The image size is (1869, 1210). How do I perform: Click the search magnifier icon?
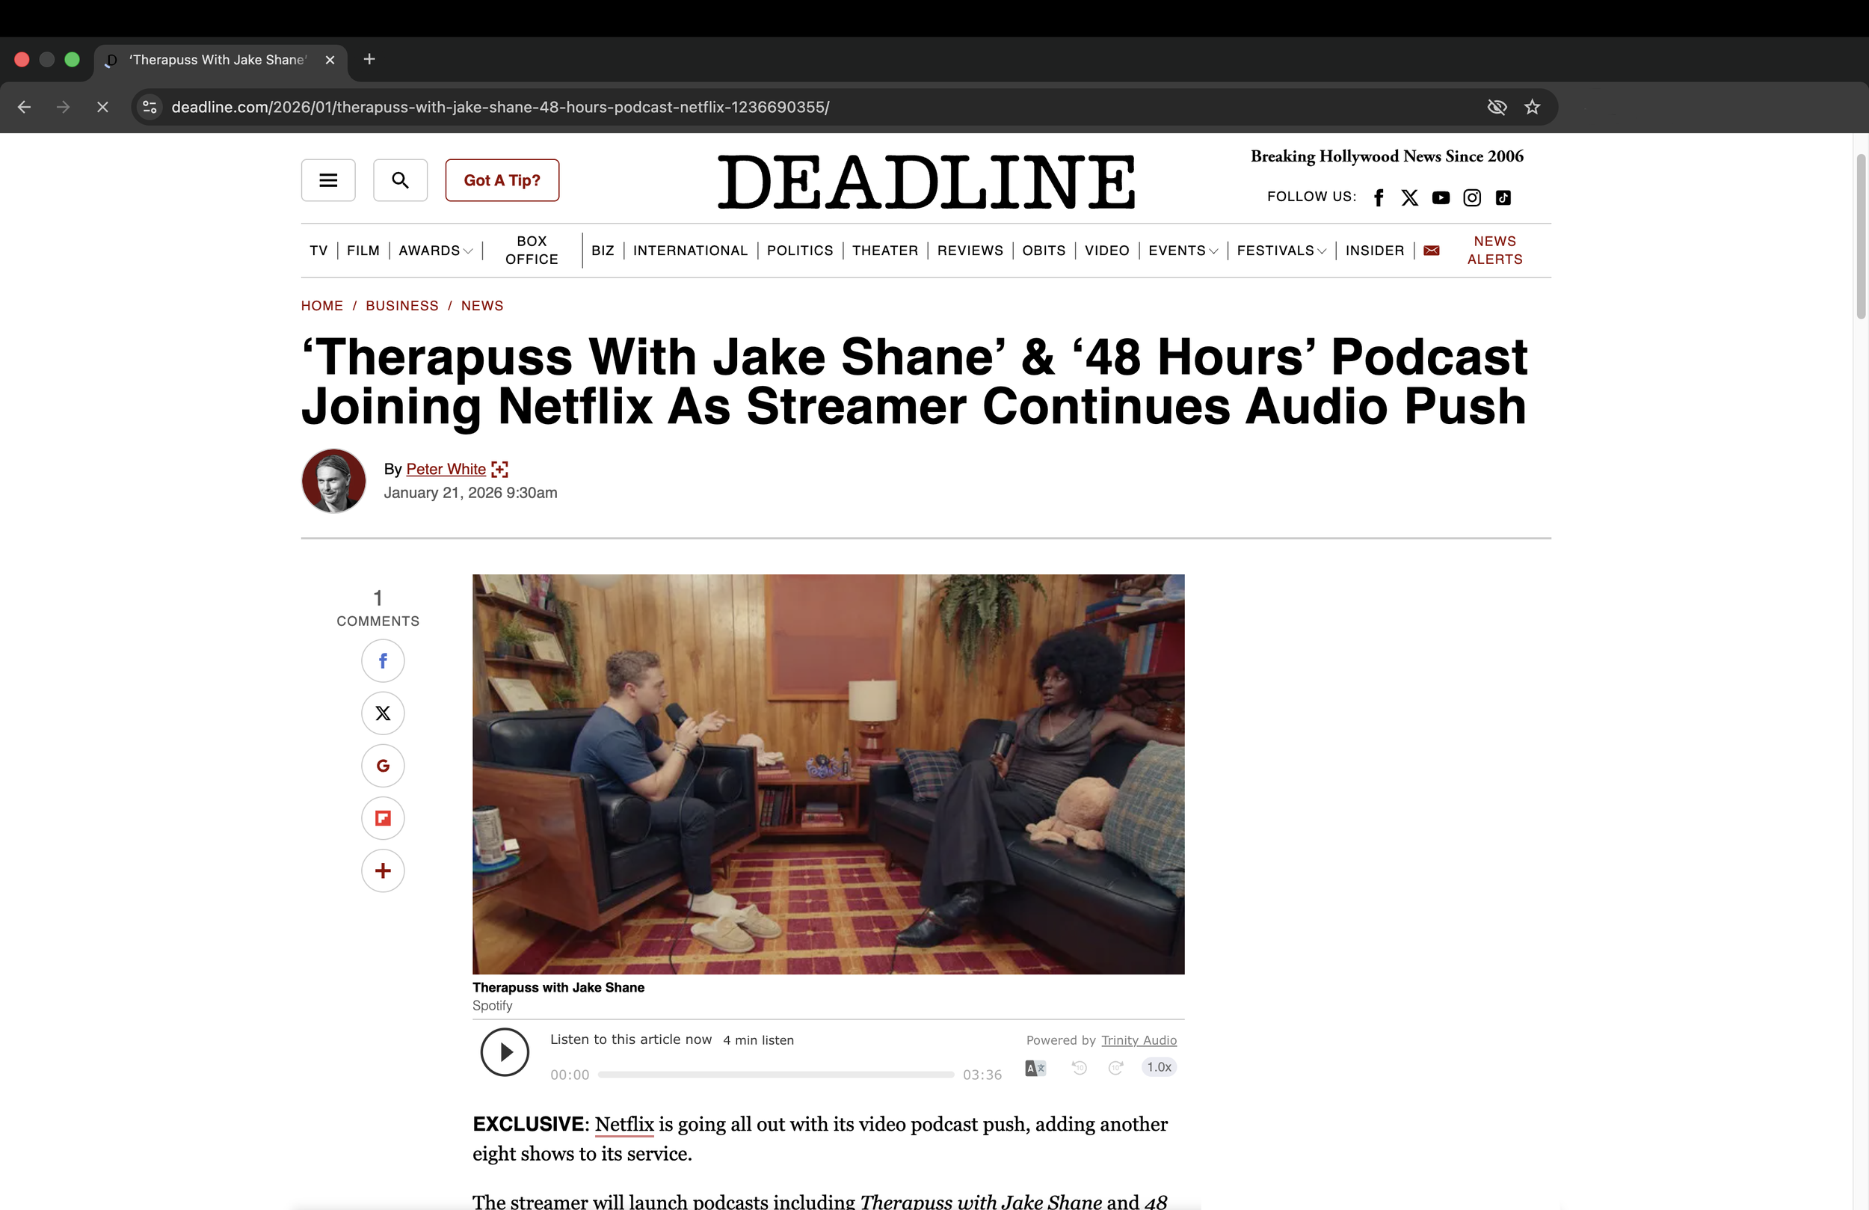pos(400,179)
